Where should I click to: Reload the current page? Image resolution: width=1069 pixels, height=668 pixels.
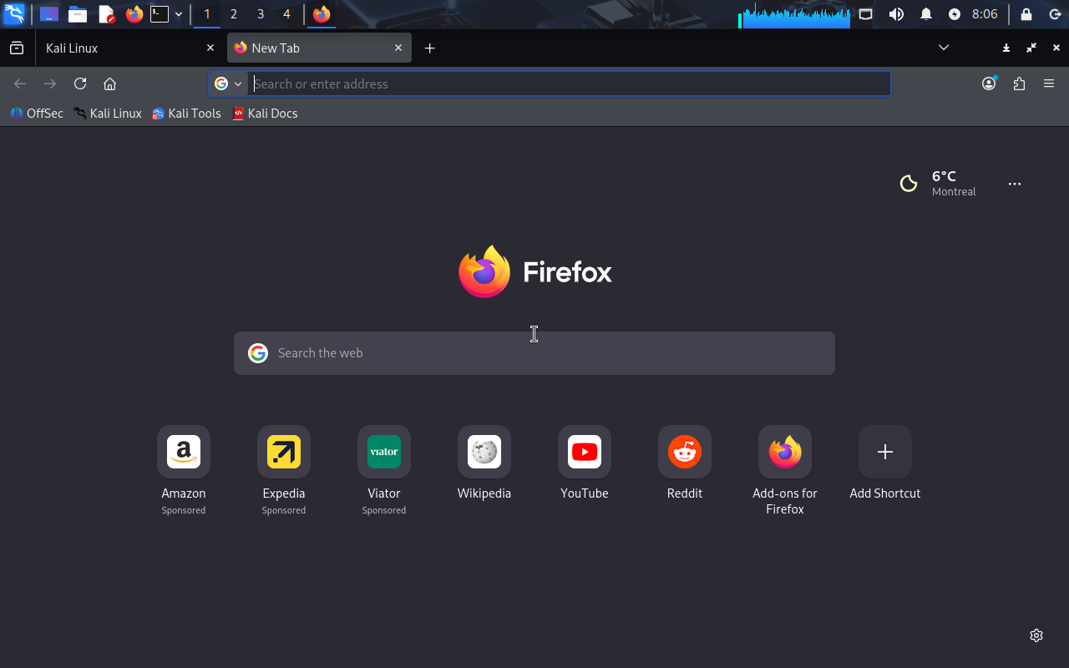pyautogui.click(x=80, y=83)
